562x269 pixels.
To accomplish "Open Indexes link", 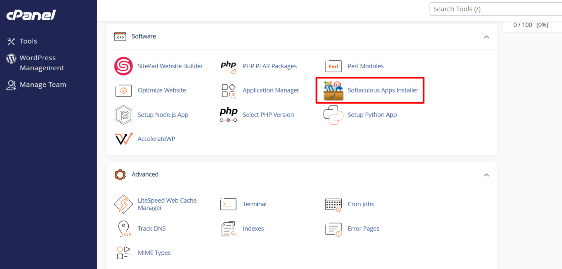I will 253,228.
